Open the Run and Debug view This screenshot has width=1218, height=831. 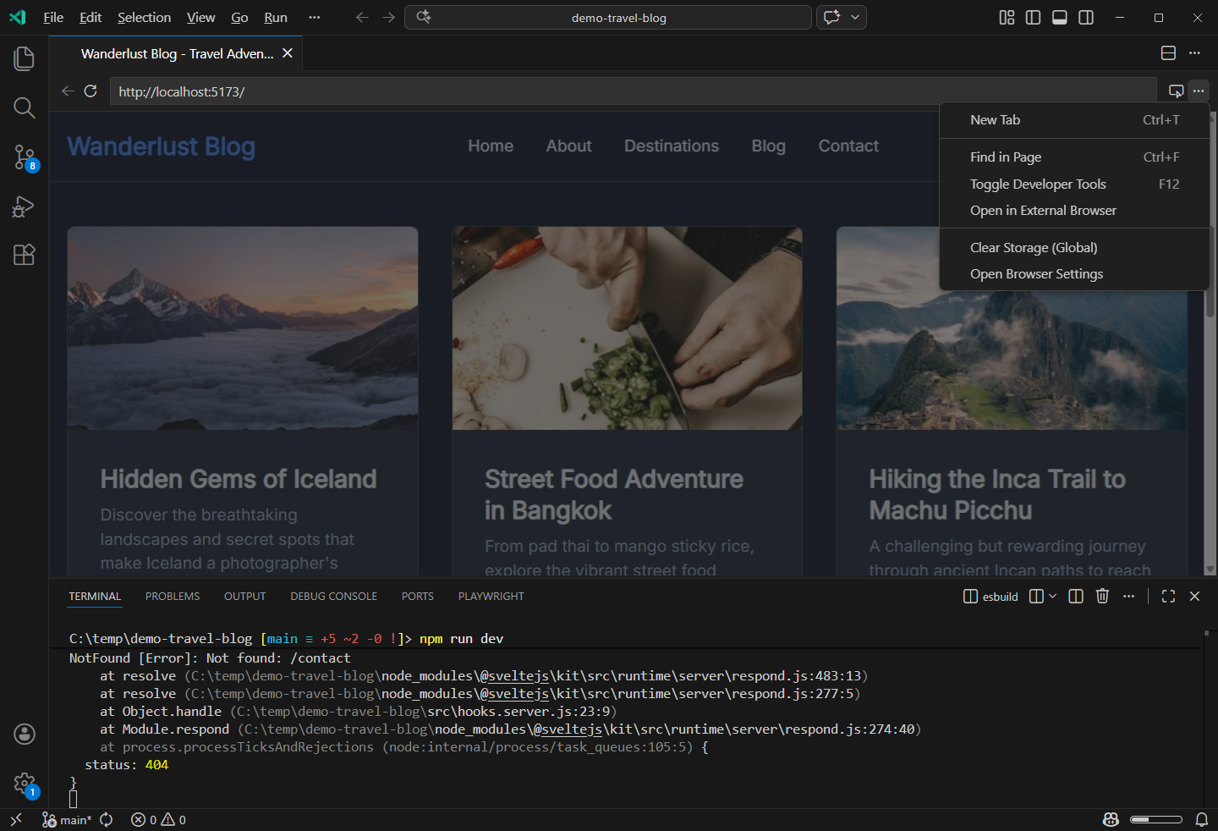click(24, 206)
